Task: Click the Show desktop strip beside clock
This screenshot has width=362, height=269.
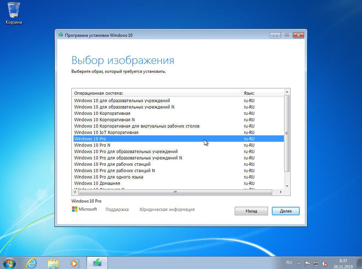Action: click(360, 263)
